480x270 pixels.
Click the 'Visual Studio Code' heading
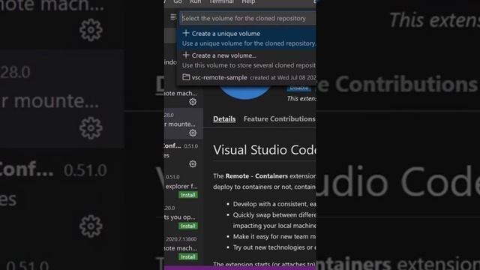point(265,150)
